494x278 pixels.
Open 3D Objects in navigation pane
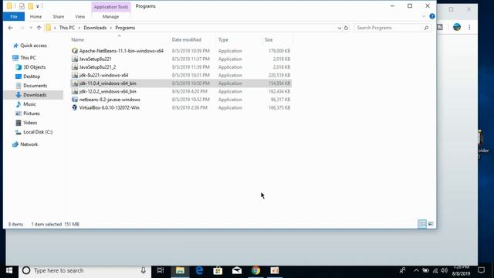coord(34,67)
